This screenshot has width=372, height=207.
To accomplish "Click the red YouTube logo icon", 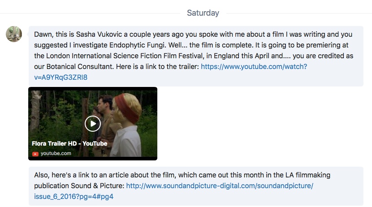I will 35,154.
